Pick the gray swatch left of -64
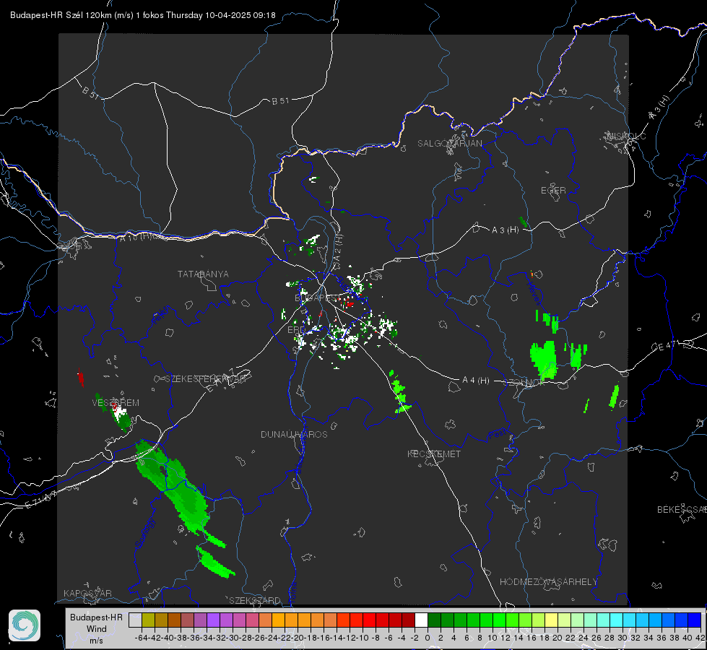The image size is (707, 650). click(135, 620)
